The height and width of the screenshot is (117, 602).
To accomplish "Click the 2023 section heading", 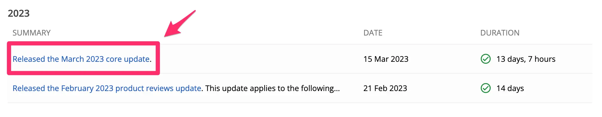I will (x=19, y=13).
